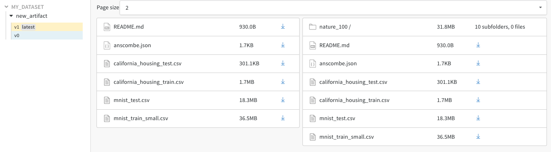Viewport: 551px width, 152px height.
Task: Download anscombe.json in the right file list
Action: [x=478, y=63]
